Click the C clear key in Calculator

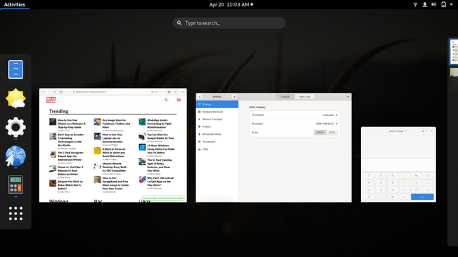428,176
